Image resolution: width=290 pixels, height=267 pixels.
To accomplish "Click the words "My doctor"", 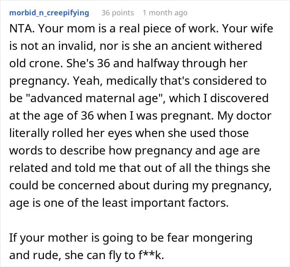I will [244, 116].
